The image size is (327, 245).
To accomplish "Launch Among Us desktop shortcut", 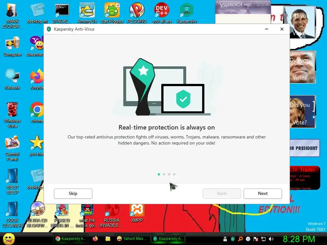I will (87, 13).
